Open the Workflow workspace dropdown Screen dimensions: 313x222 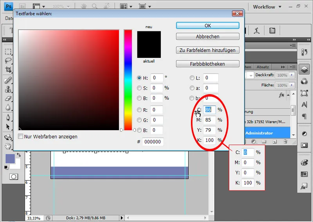point(267,7)
